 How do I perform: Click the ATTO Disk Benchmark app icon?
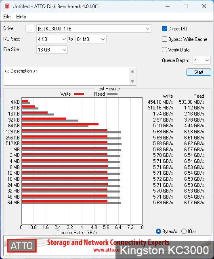7,6
